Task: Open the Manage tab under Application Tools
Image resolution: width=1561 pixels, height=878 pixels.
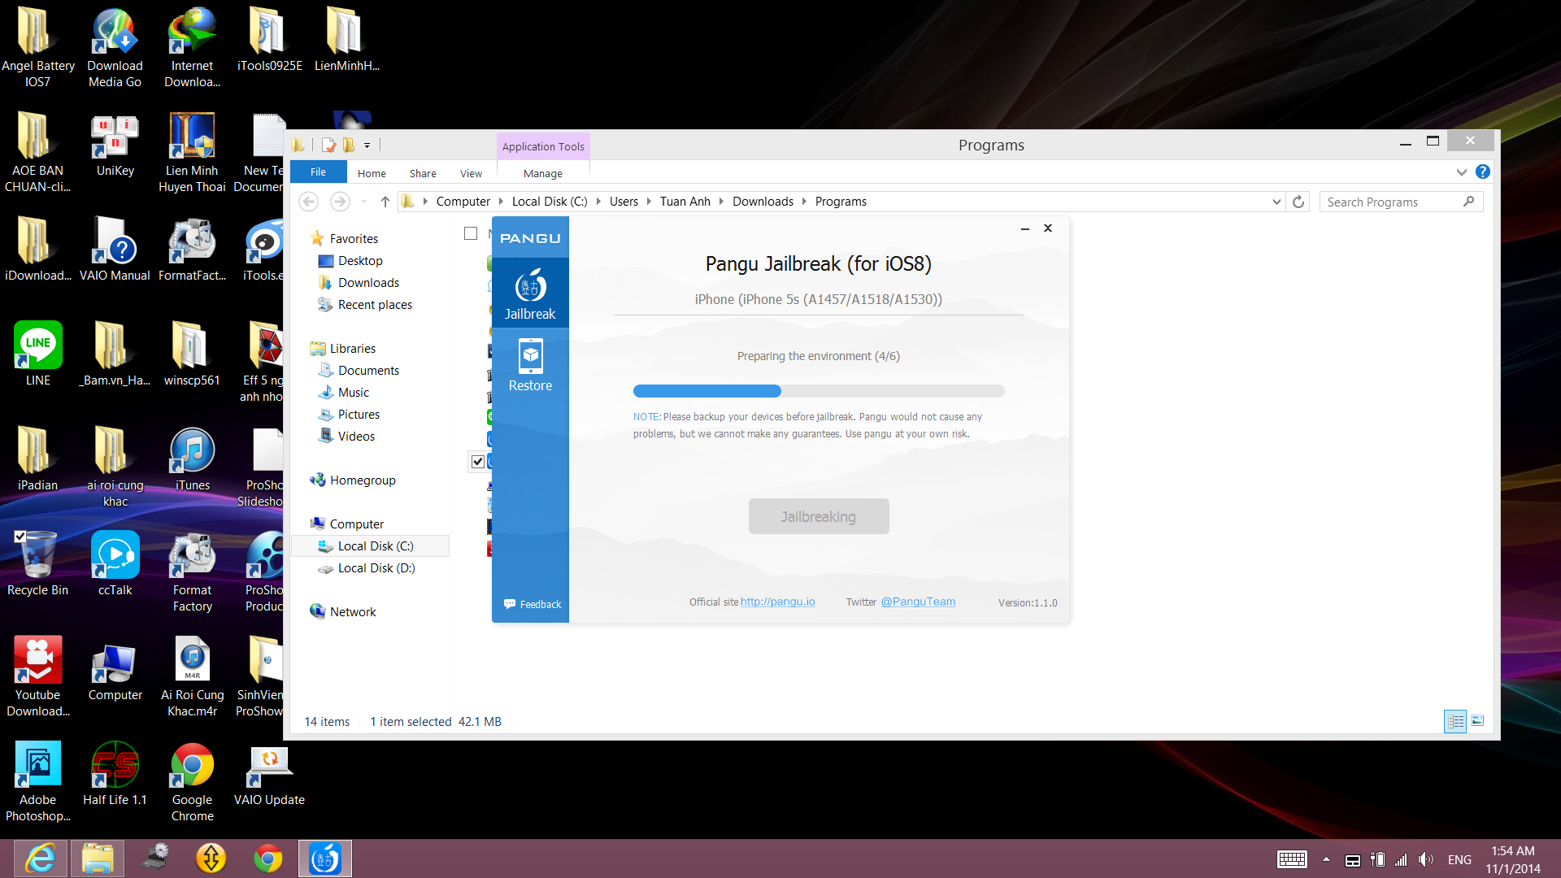Action: 542,173
